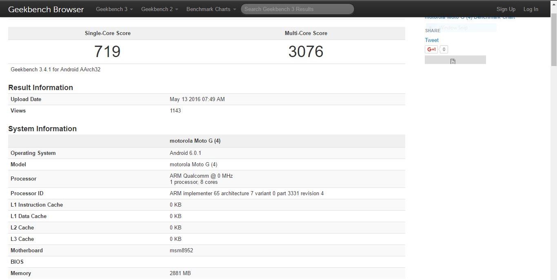Expand the Geekbench 3 dropdown menu
Viewport: 557px width, 280px height.
(x=114, y=9)
